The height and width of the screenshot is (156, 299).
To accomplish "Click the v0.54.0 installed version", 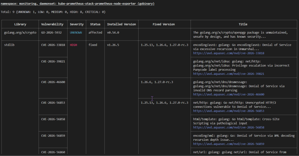I will point(113,33).
